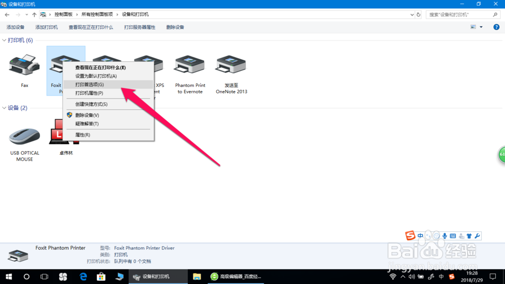
Task: Select the 发送至 OneNote 2013 printer
Action: pos(231,65)
